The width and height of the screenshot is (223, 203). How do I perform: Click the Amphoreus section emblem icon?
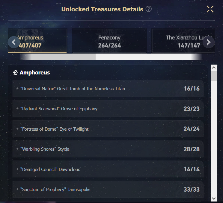click(x=15, y=72)
